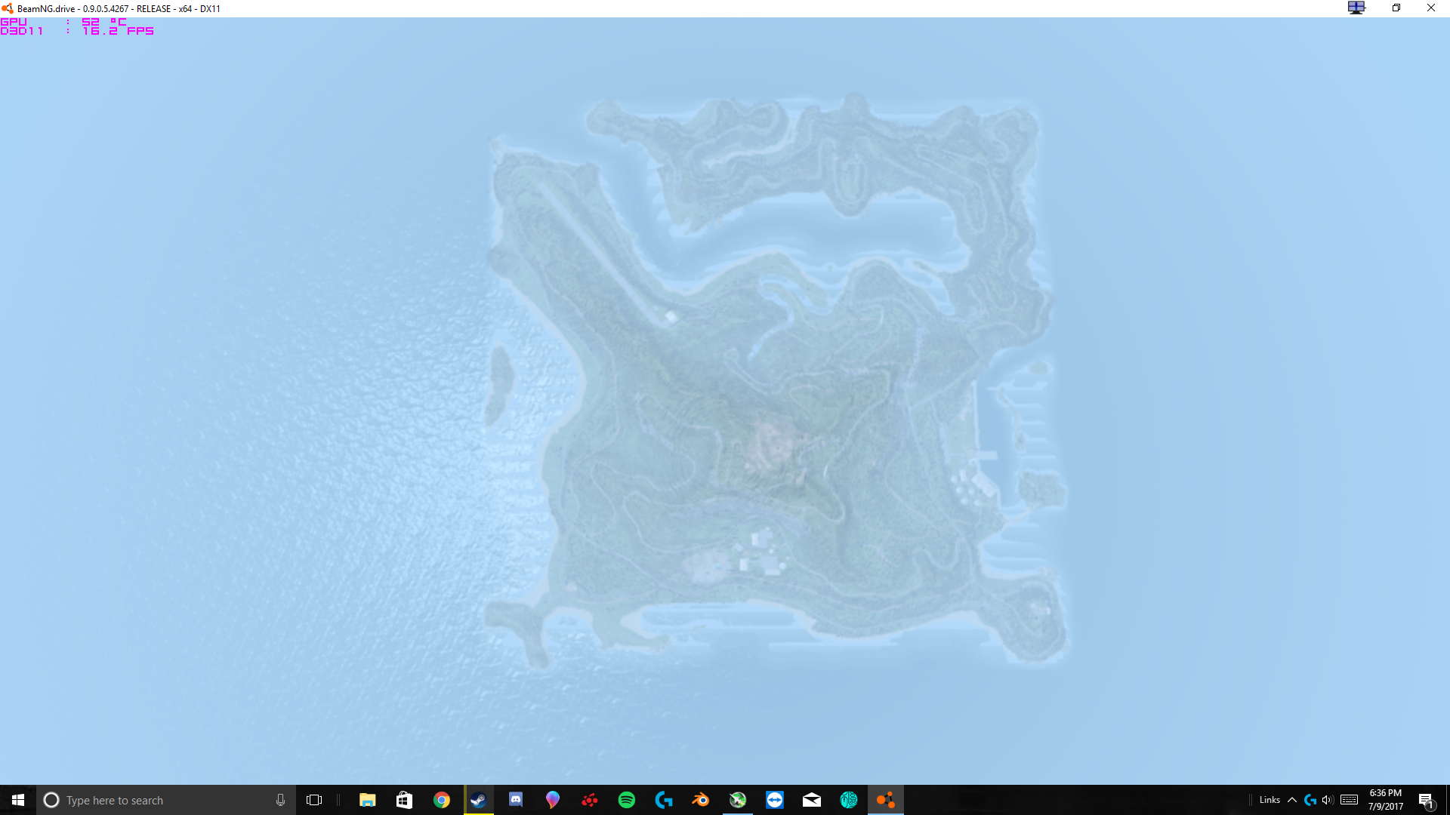The height and width of the screenshot is (815, 1450).
Task: Open the colorful balloon-shaped taskbar icon
Action: coord(553,800)
